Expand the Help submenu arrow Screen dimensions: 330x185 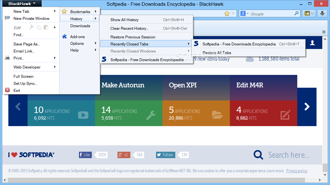(96, 50)
